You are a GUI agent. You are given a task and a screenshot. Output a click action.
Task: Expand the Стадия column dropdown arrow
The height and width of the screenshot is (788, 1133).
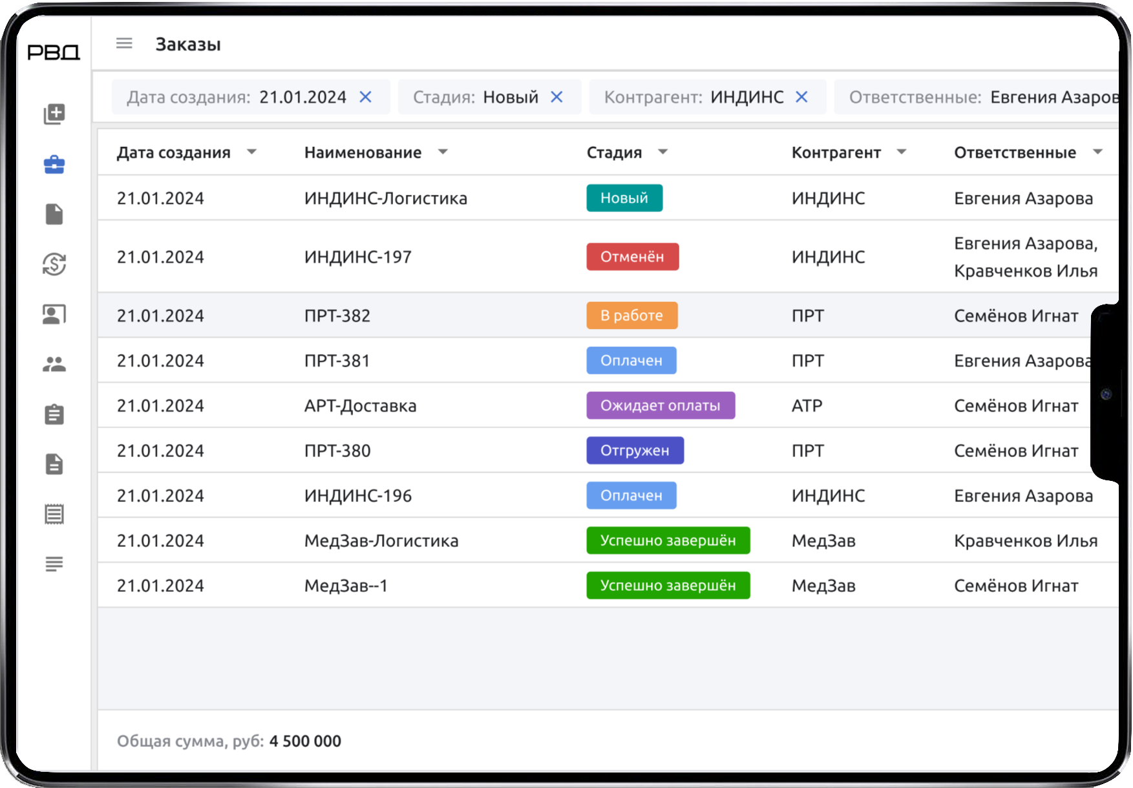663,153
